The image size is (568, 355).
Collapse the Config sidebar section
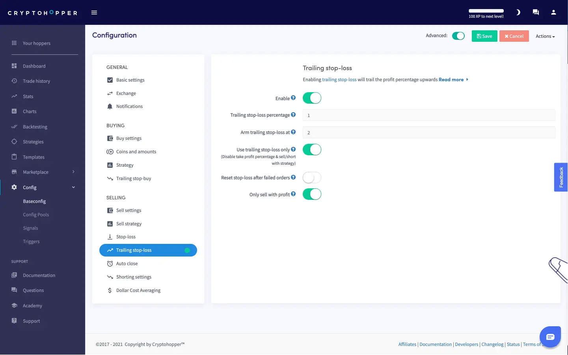point(73,187)
